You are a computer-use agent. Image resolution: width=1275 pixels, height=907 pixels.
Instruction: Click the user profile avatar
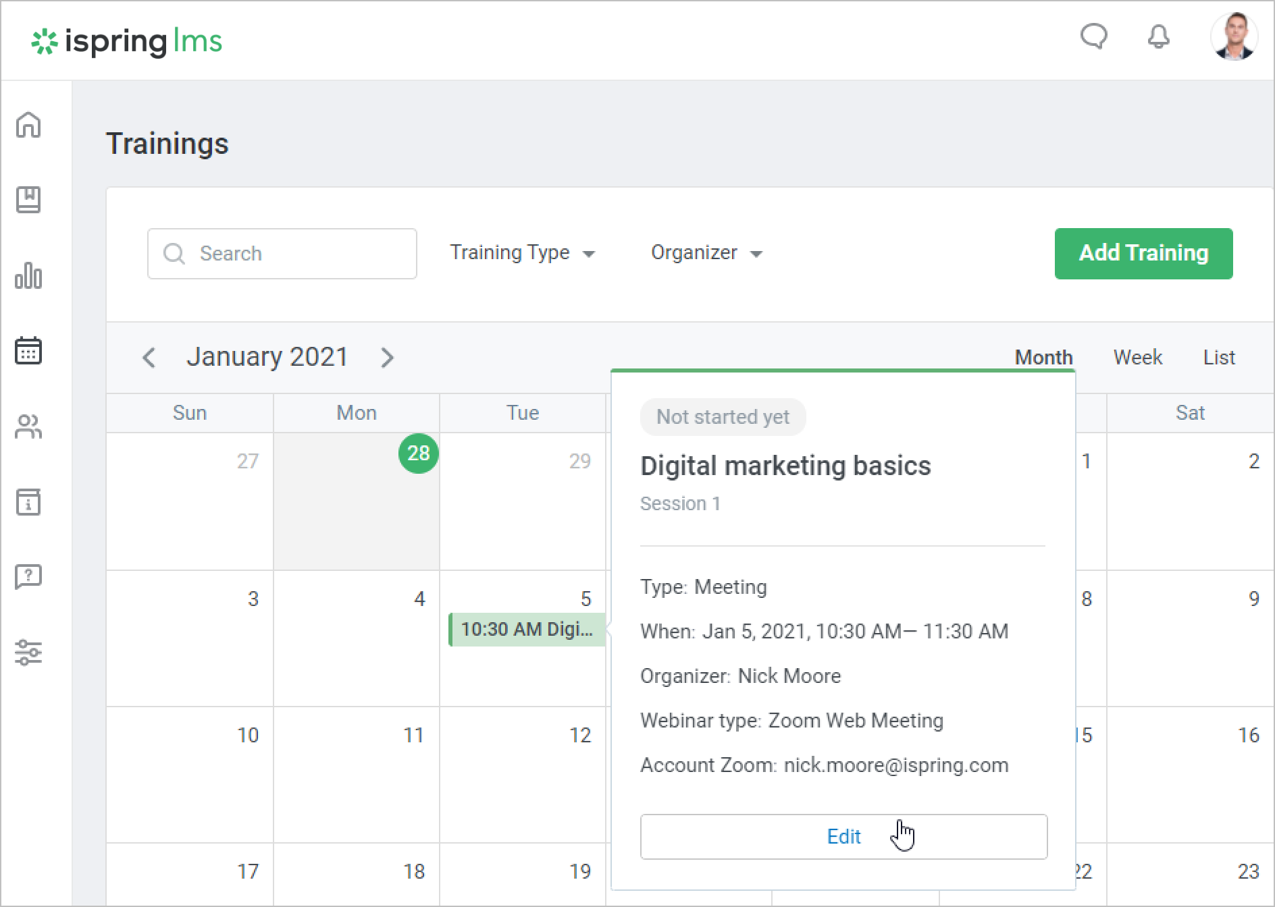1233,37
